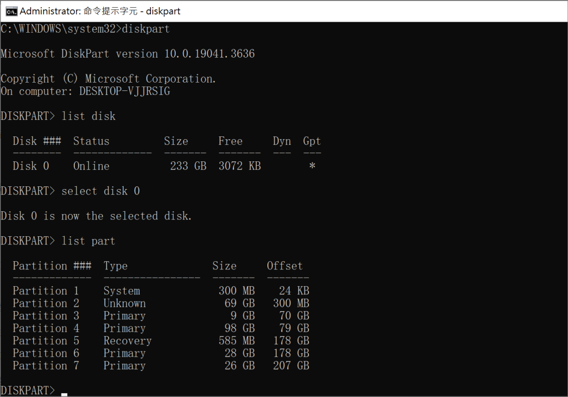Image resolution: width=568 pixels, height=397 pixels.
Task: Click the Partition 7 Primary row
Action: [x=83, y=365]
